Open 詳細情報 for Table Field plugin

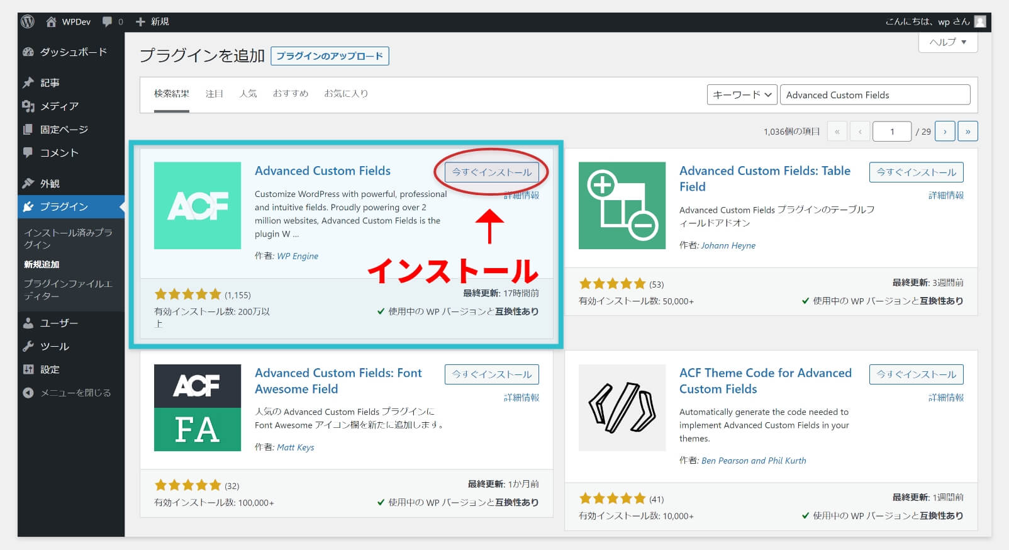point(946,195)
